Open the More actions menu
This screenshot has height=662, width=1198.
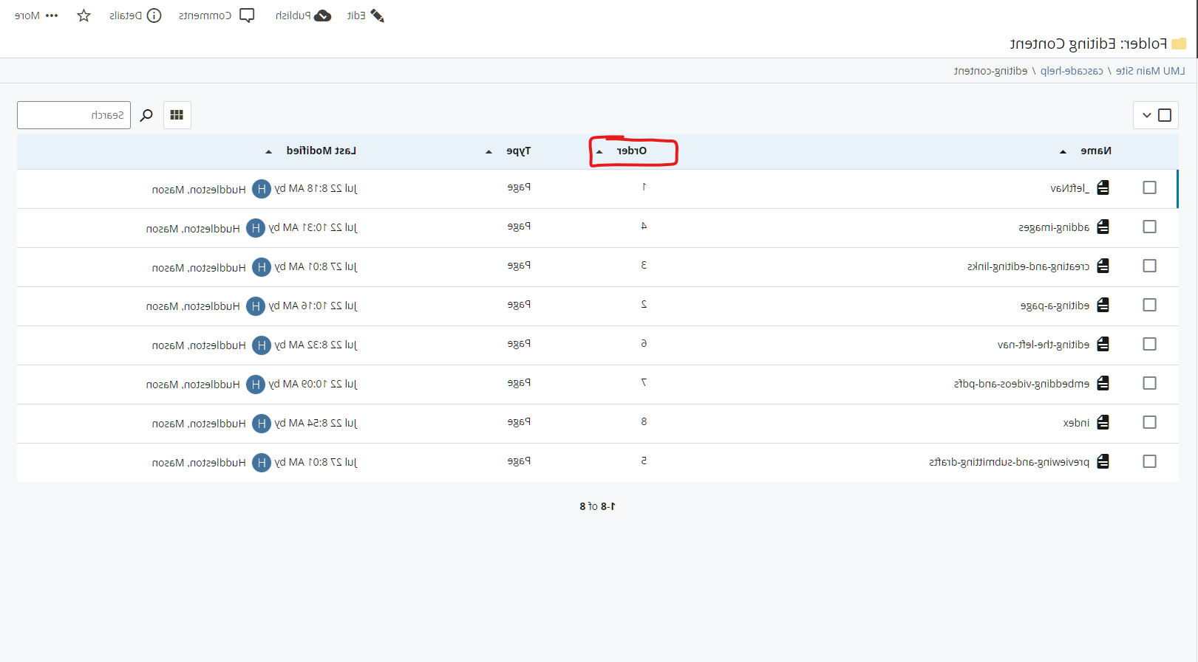(x=36, y=15)
